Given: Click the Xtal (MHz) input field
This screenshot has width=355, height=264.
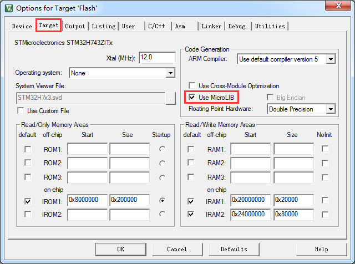Looking at the screenshot, I should pyautogui.click(x=157, y=58).
